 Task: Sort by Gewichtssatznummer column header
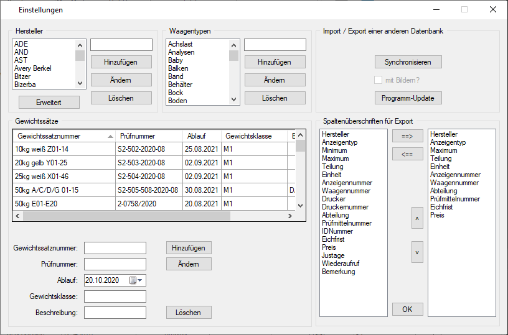62,136
